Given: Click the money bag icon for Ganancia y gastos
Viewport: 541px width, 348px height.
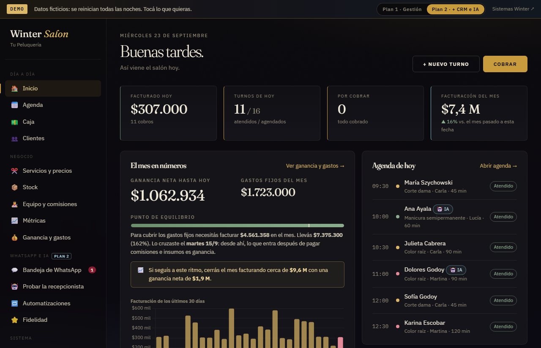Looking at the screenshot, I should (14, 238).
